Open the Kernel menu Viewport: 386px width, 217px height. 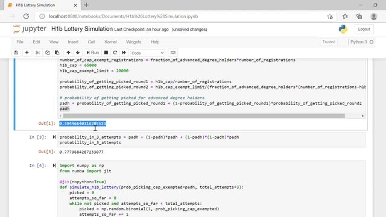click(x=110, y=42)
